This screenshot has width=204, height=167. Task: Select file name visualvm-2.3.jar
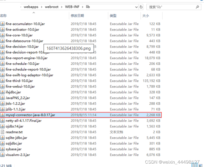[18, 155]
